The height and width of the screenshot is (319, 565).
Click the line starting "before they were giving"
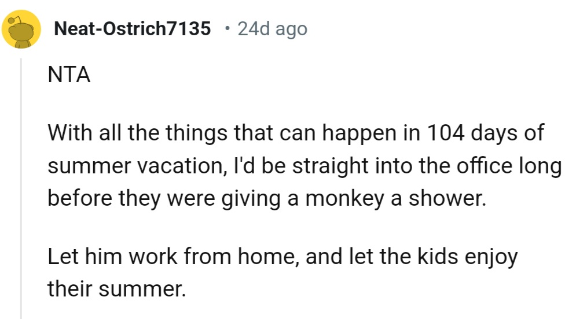(x=265, y=198)
